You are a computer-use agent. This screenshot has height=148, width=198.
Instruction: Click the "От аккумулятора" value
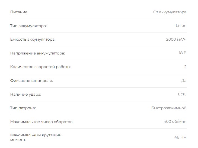point(170,12)
